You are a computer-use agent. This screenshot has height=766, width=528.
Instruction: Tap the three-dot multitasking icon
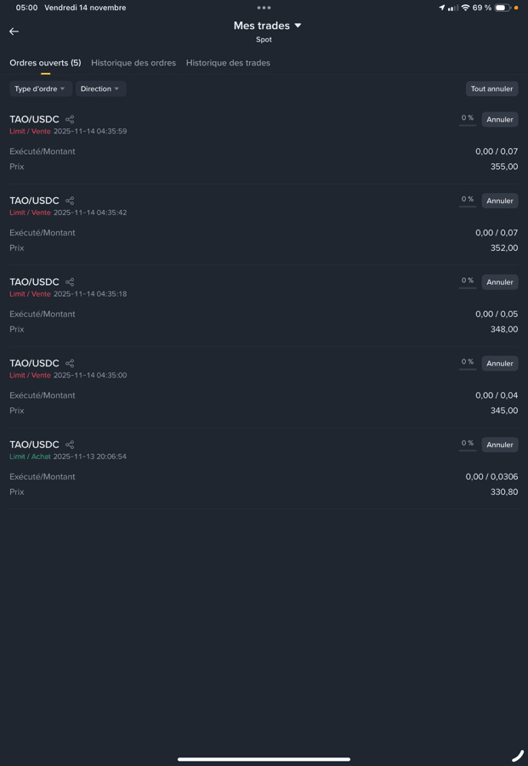click(x=264, y=8)
